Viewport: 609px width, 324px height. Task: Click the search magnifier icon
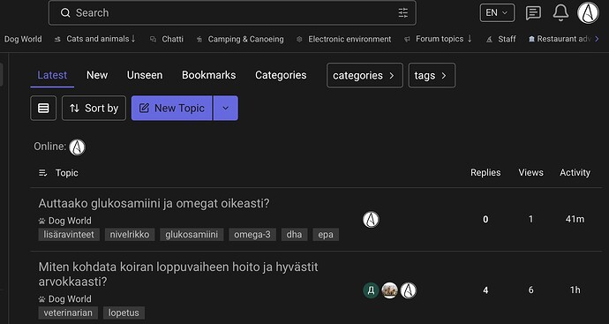click(65, 13)
